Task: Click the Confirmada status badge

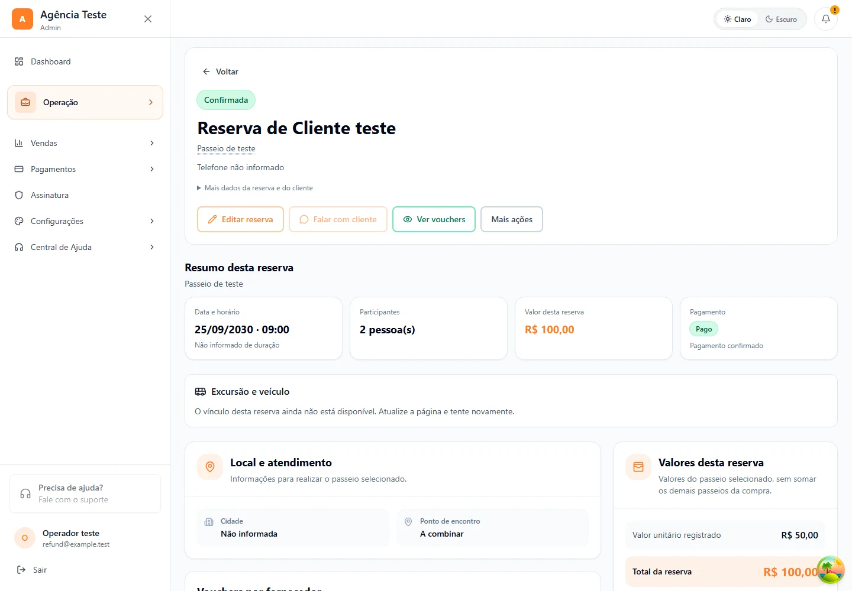Action: (x=226, y=100)
